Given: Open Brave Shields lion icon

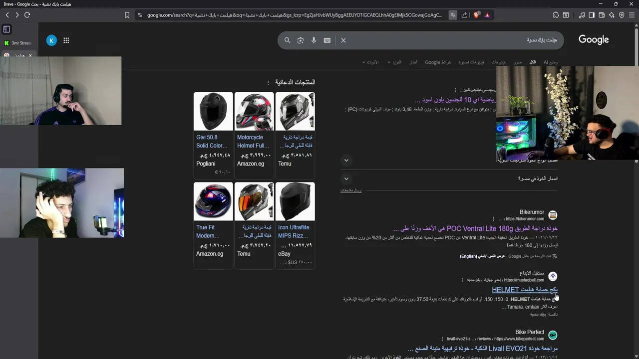Looking at the screenshot, I should coord(476,15).
